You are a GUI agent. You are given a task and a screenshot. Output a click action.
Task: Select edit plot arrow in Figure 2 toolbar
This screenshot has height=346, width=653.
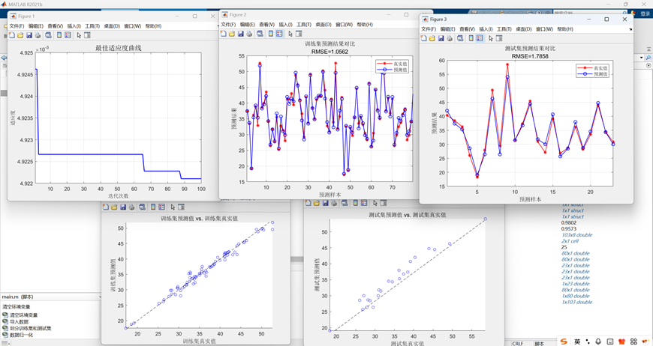point(290,34)
